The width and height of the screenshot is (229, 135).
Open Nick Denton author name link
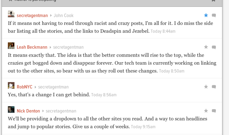(28, 111)
